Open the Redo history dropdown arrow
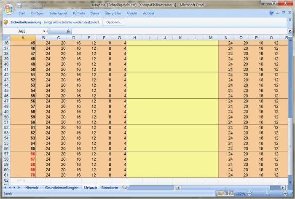Image resolution: width=295 pixels, height=199 pixels. coord(38,6)
